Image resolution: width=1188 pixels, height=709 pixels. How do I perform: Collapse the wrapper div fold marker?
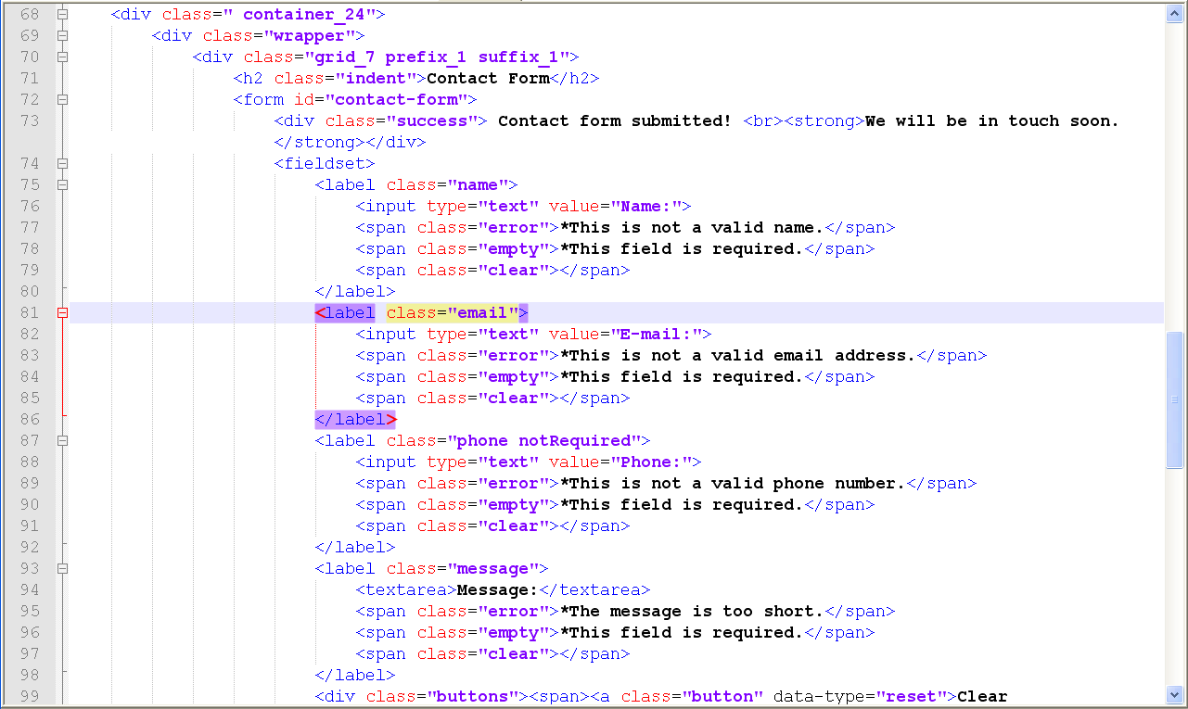(x=62, y=36)
